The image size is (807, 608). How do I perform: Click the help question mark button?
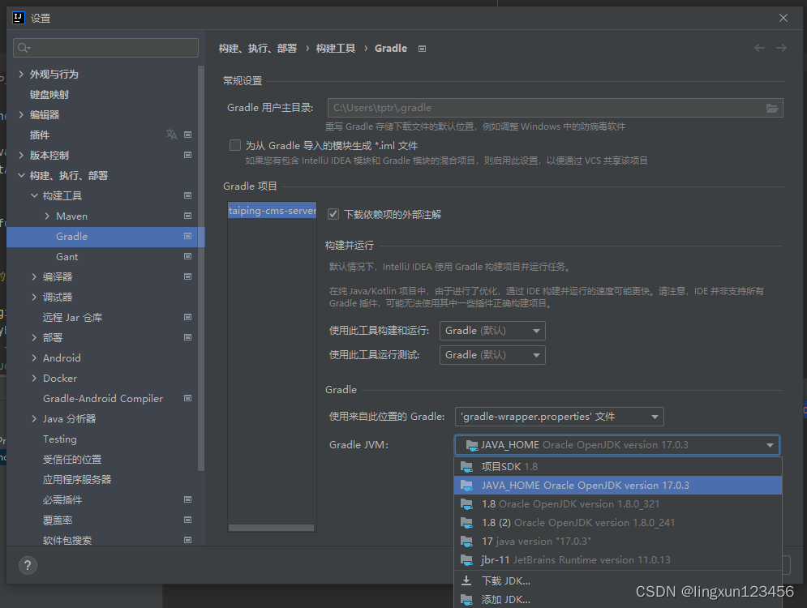click(28, 566)
